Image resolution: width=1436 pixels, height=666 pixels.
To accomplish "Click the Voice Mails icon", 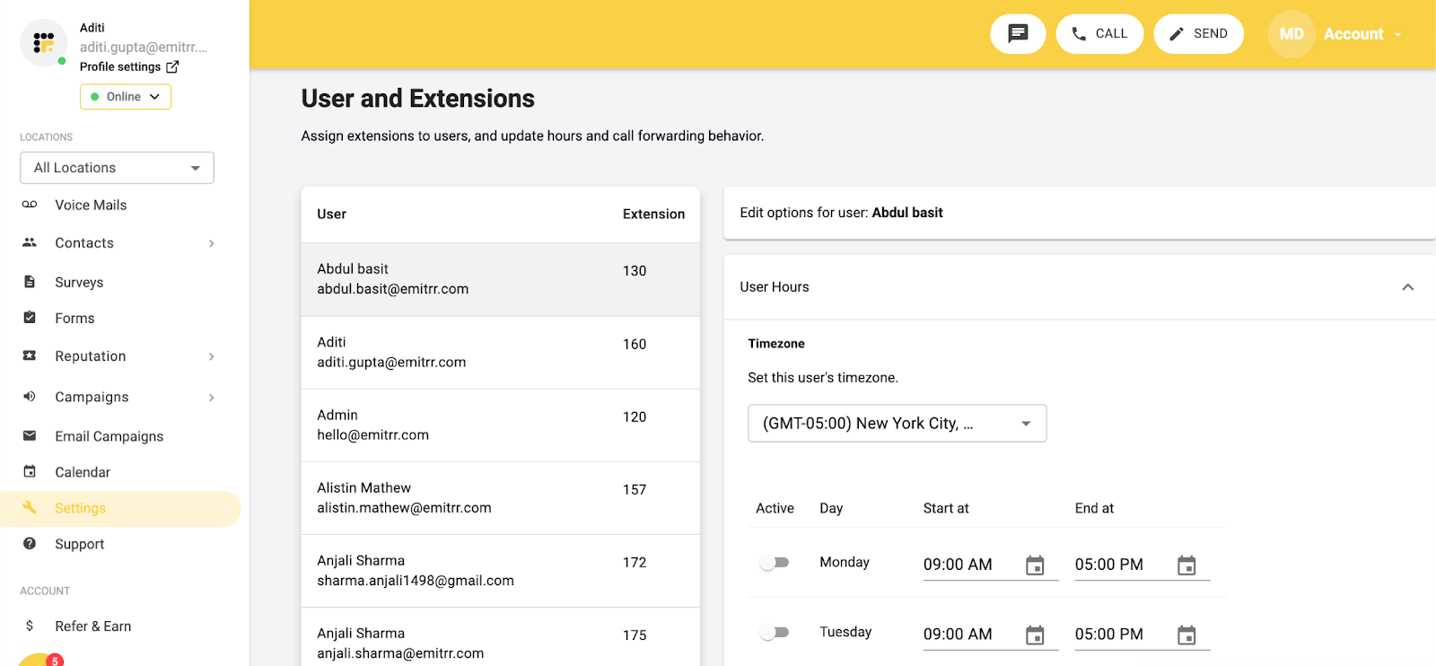I will 30,205.
